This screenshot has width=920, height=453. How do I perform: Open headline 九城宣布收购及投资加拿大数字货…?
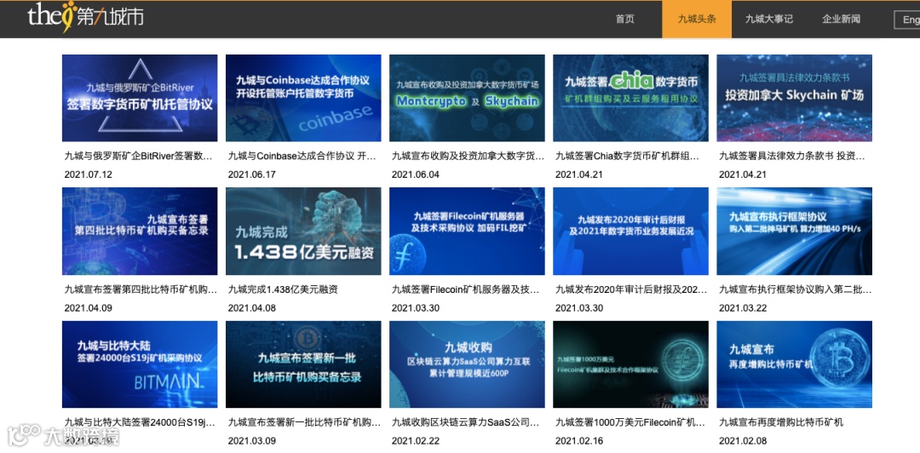[468, 157]
